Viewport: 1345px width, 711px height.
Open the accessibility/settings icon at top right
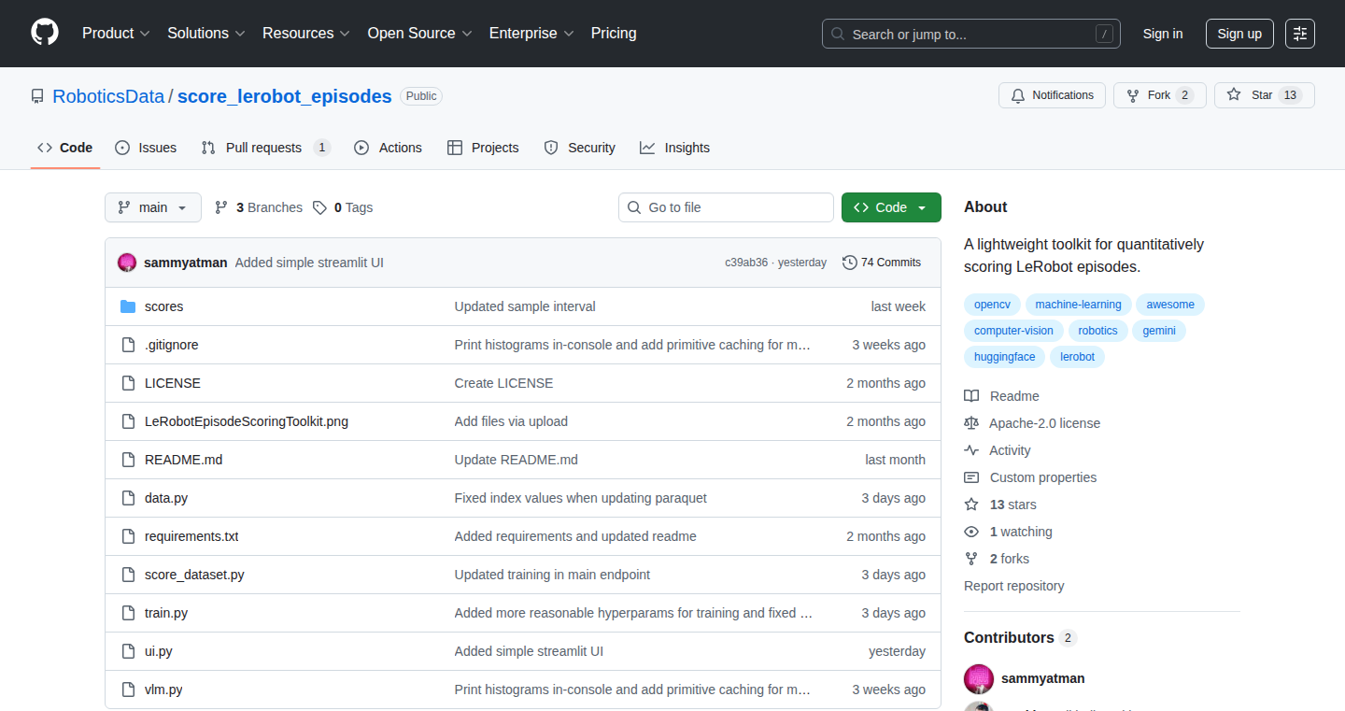[1300, 34]
